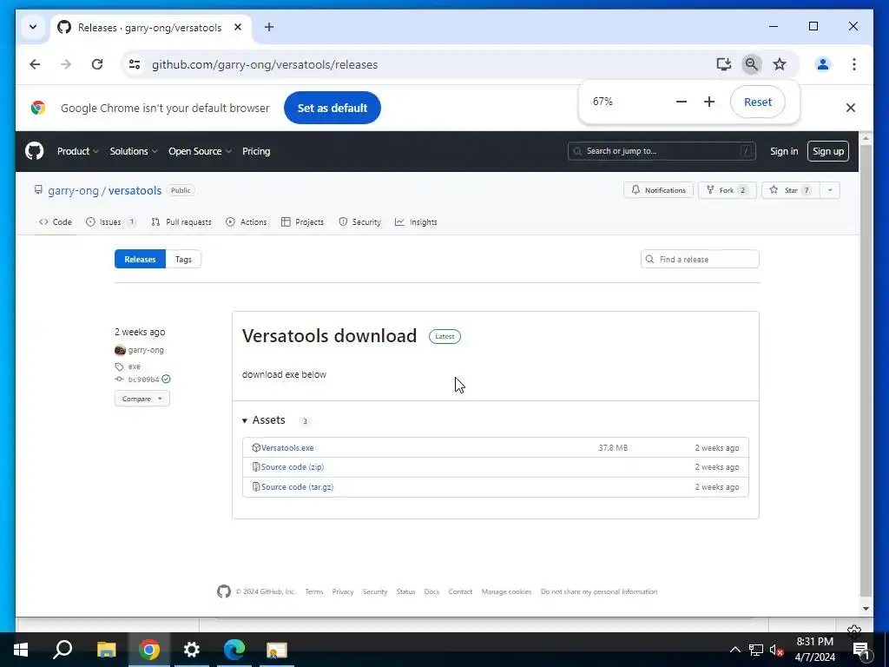
Task: Expand the Open Source menu
Action: pyautogui.click(x=200, y=151)
